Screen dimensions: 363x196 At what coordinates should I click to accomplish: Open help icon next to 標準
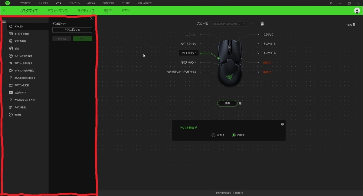(x=240, y=103)
